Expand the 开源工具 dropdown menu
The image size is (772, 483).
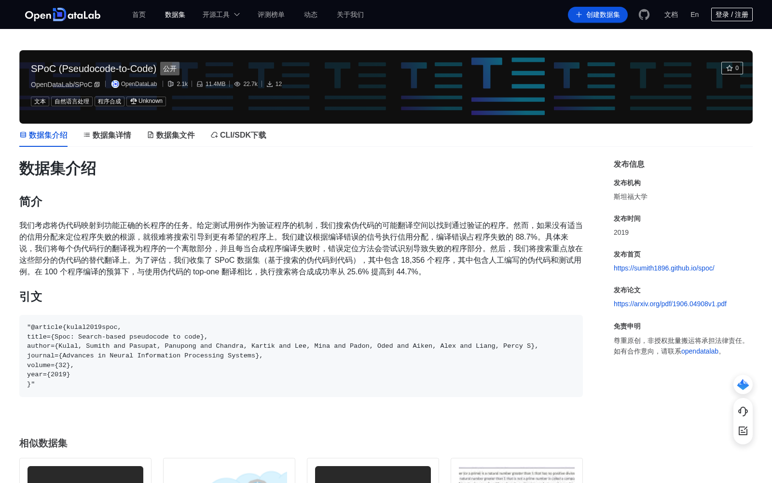221,14
